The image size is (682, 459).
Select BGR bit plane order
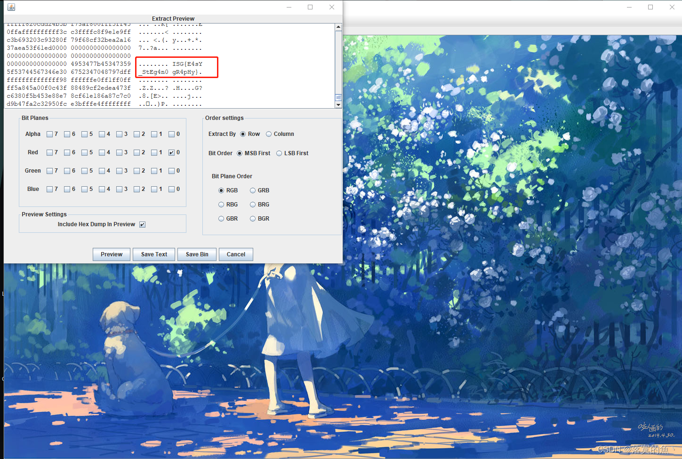coord(253,219)
